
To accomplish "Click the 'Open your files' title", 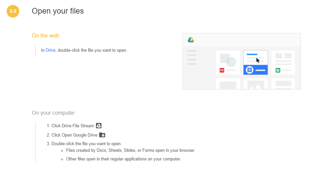I will (x=58, y=11).
